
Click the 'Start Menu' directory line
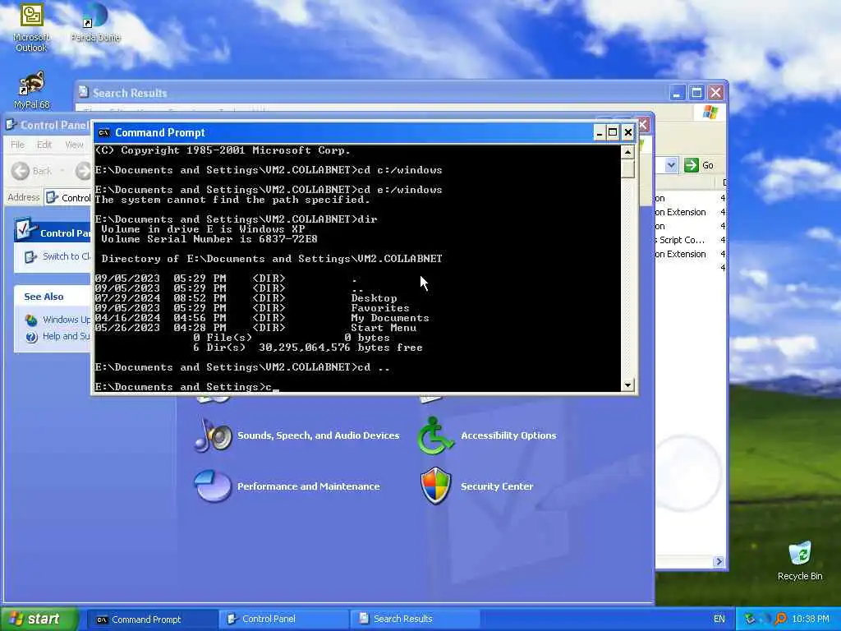[256, 328]
